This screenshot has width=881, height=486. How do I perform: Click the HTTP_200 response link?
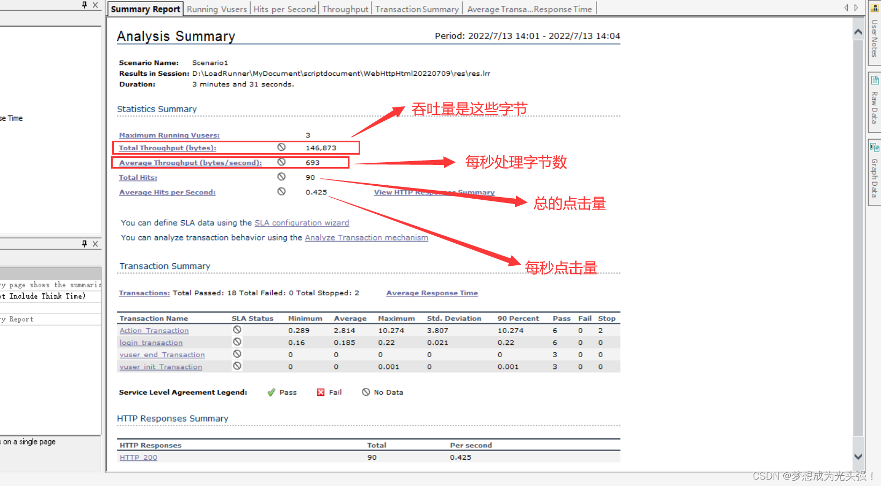[x=139, y=458]
